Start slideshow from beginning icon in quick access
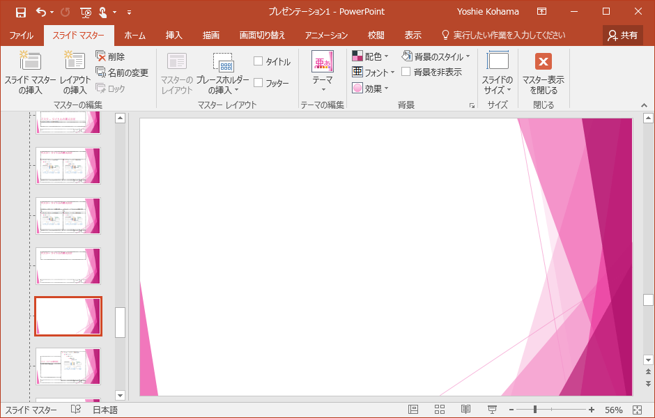This screenshot has width=655, height=418. [86, 13]
